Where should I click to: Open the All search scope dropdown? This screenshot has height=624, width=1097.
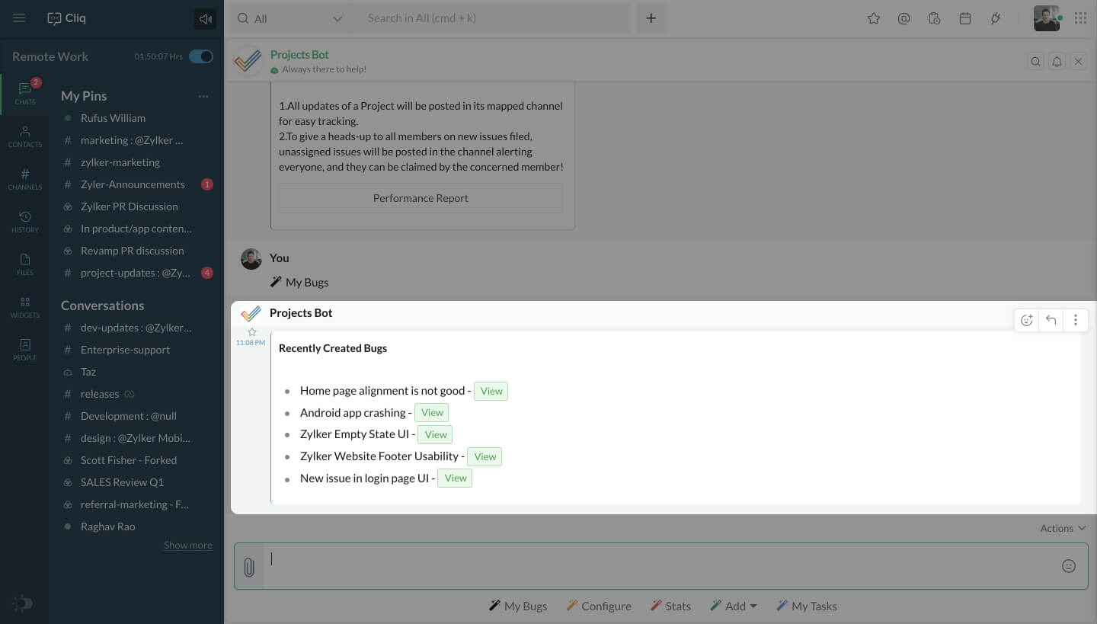(290, 19)
